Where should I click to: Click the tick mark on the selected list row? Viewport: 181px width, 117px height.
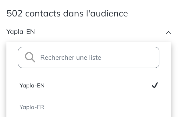click(155, 85)
